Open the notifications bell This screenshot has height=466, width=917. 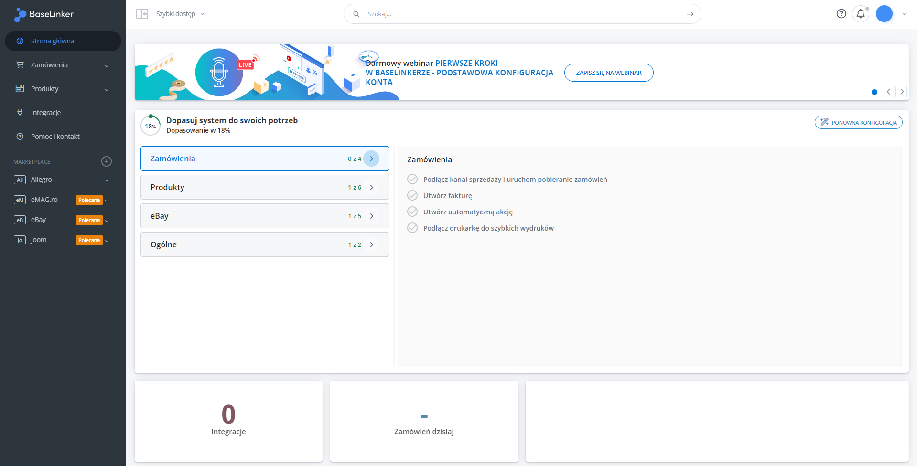tap(861, 14)
